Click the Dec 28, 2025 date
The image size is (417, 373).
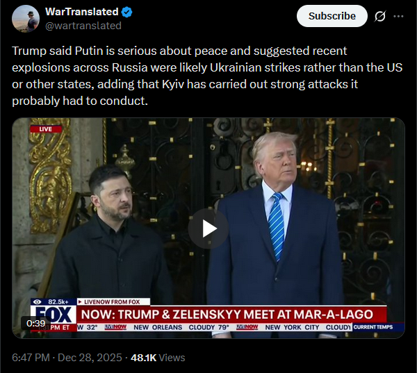[90, 358]
